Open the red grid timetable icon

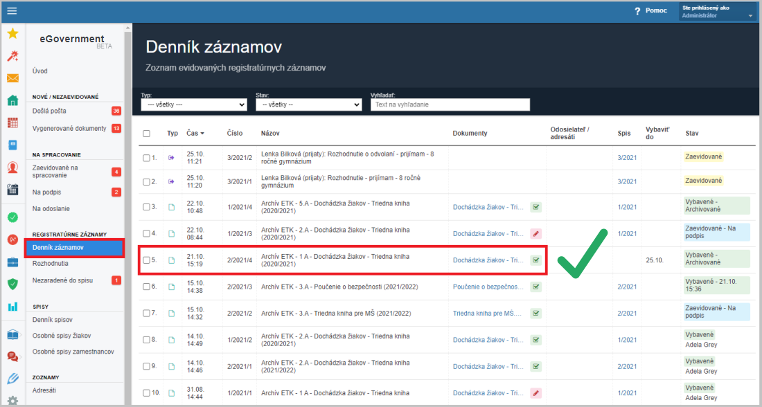click(x=12, y=123)
